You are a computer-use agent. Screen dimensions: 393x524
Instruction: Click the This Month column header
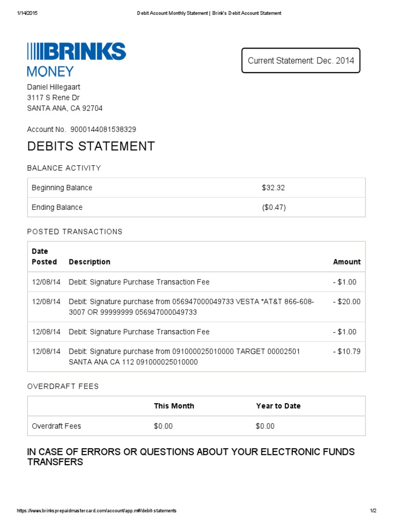pyautogui.click(x=174, y=406)
